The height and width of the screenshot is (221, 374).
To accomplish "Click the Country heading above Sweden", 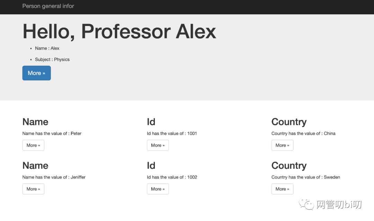I will pos(289,166).
